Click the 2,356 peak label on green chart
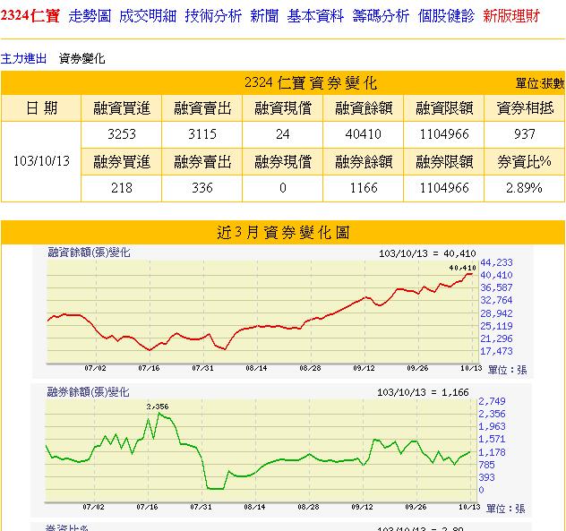The image size is (566, 531). pos(158,407)
